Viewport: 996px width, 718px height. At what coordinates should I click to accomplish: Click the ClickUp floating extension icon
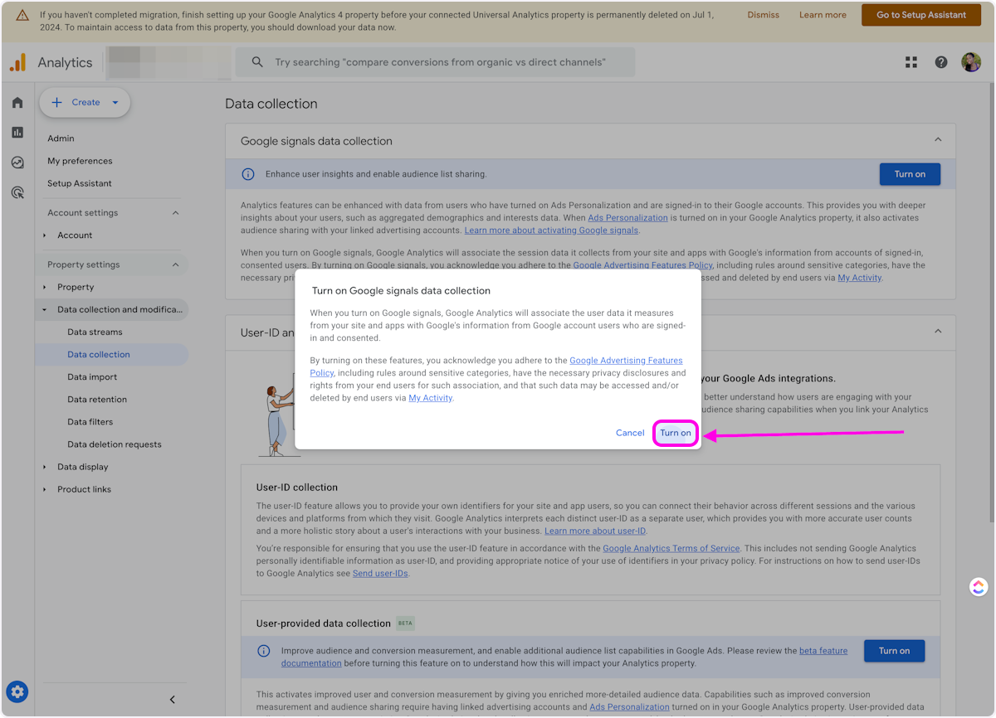coord(979,587)
